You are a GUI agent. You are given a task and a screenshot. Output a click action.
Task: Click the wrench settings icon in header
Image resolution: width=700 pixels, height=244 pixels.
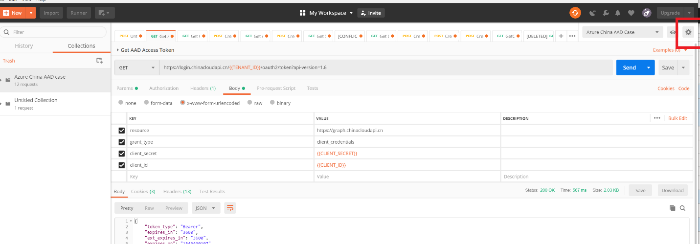(x=606, y=13)
